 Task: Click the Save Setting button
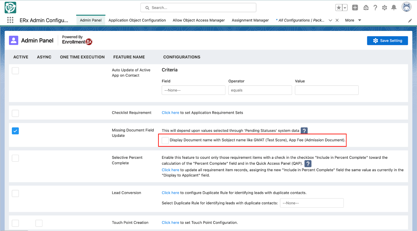(387, 41)
